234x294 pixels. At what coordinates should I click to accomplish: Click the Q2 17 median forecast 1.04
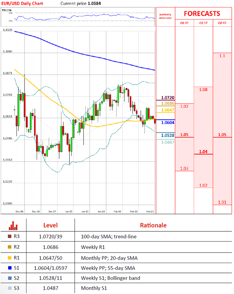[x=203, y=152]
